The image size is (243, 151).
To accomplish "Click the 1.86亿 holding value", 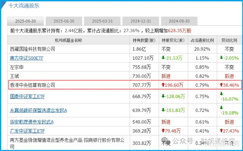I will pyautogui.click(x=139, y=49).
